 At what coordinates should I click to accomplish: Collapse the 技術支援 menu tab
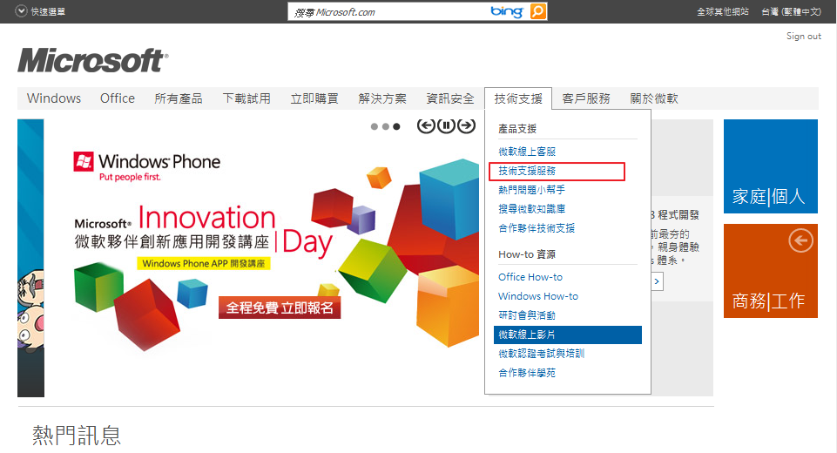point(518,98)
